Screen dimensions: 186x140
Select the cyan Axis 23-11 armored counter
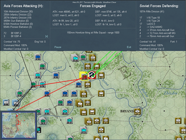pyautogui.click(x=84, y=130)
